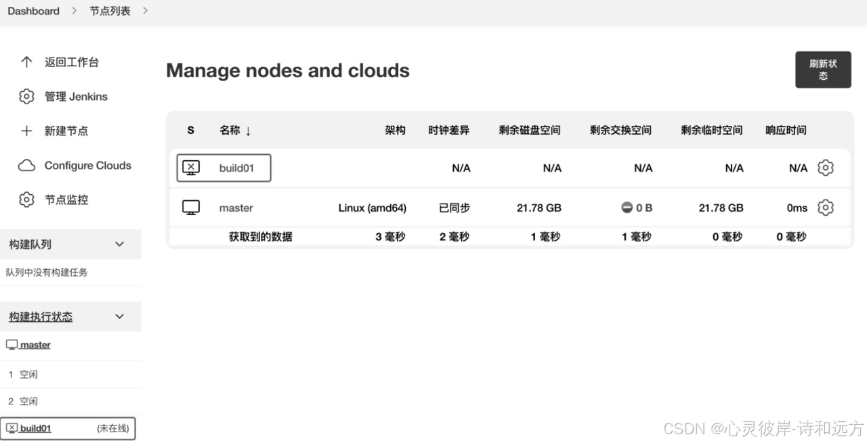Click executor 2 空闲 row
This screenshot has width=867, height=443.
[70, 401]
